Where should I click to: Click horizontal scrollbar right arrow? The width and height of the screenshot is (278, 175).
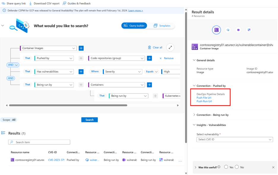[178, 105]
